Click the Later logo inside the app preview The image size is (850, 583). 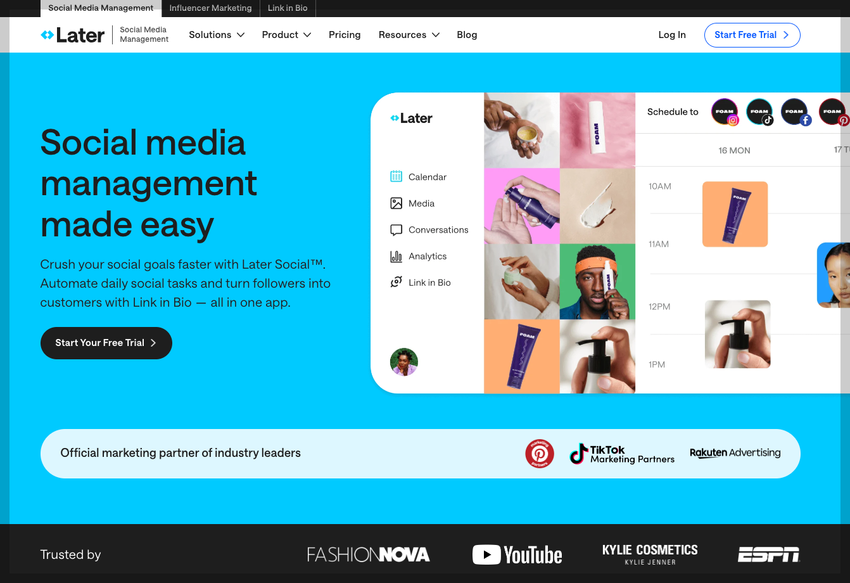pos(412,119)
